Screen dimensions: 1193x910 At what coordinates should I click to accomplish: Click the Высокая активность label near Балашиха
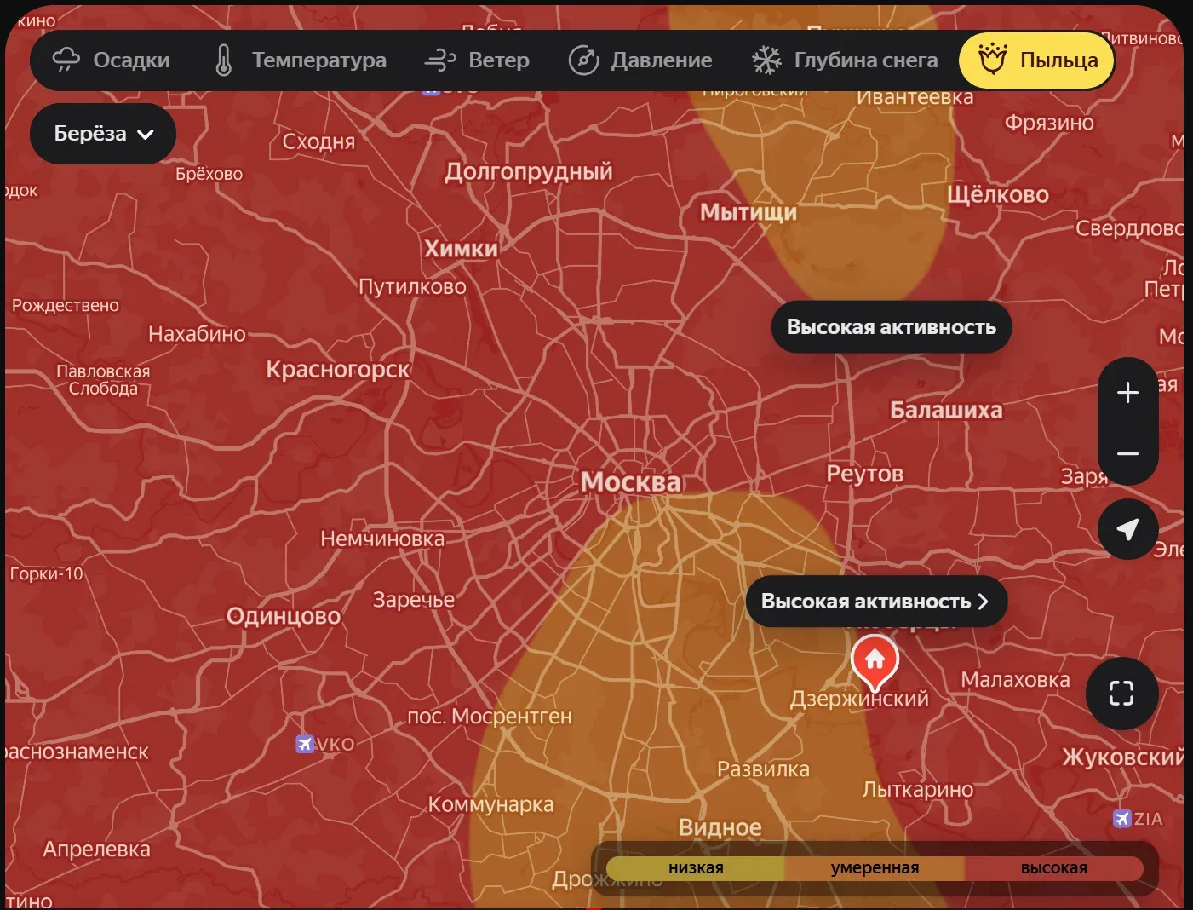(x=891, y=327)
